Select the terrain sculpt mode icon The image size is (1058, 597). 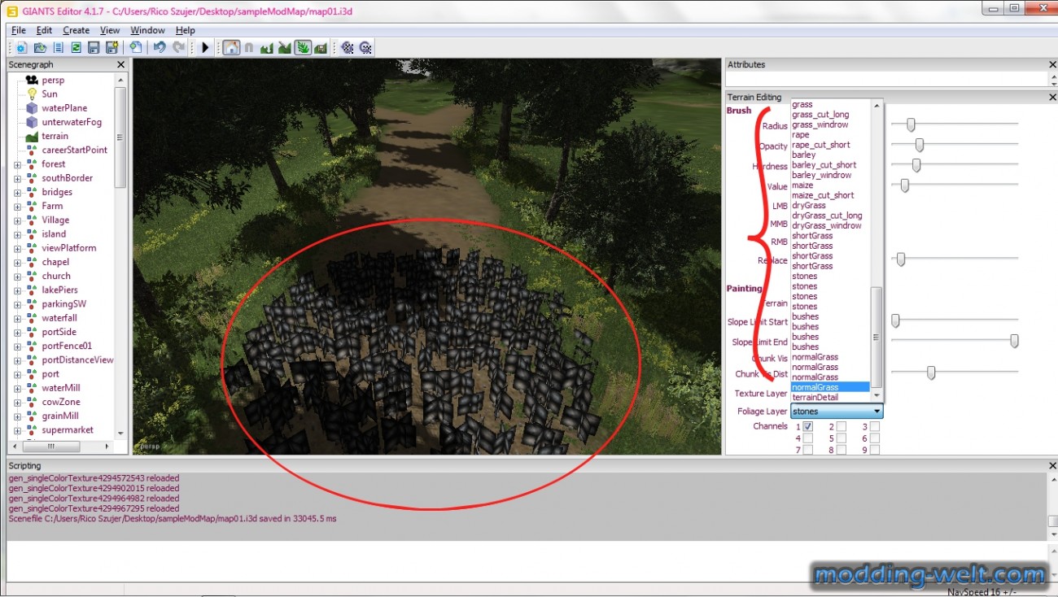(x=266, y=48)
